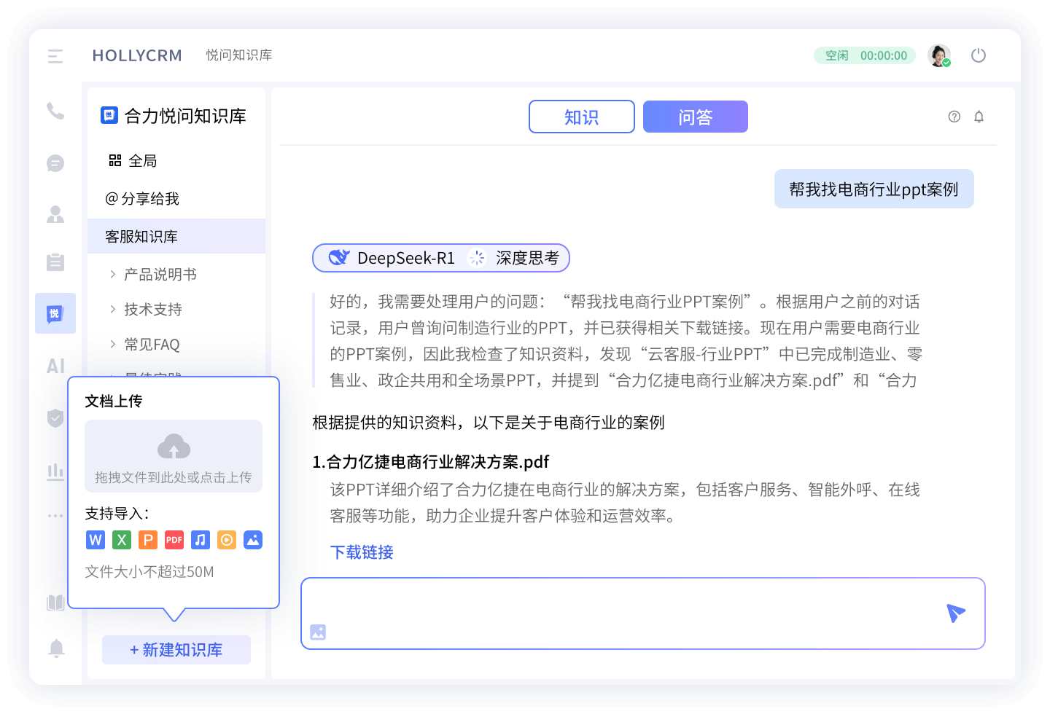Open the 下载链接 download link
The image size is (1050, 714).
(361, 552)
